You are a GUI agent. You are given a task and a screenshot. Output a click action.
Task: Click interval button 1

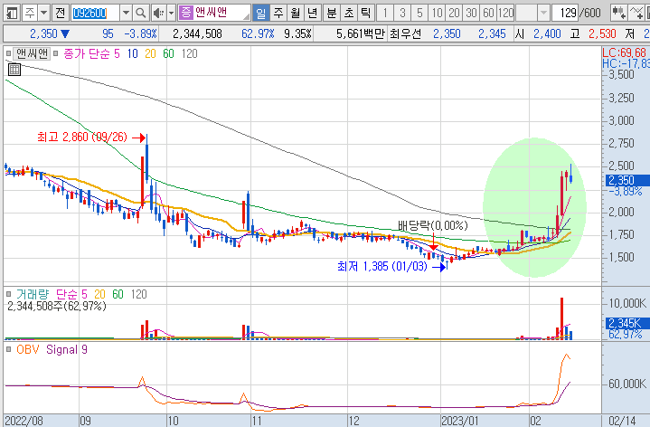385,14
